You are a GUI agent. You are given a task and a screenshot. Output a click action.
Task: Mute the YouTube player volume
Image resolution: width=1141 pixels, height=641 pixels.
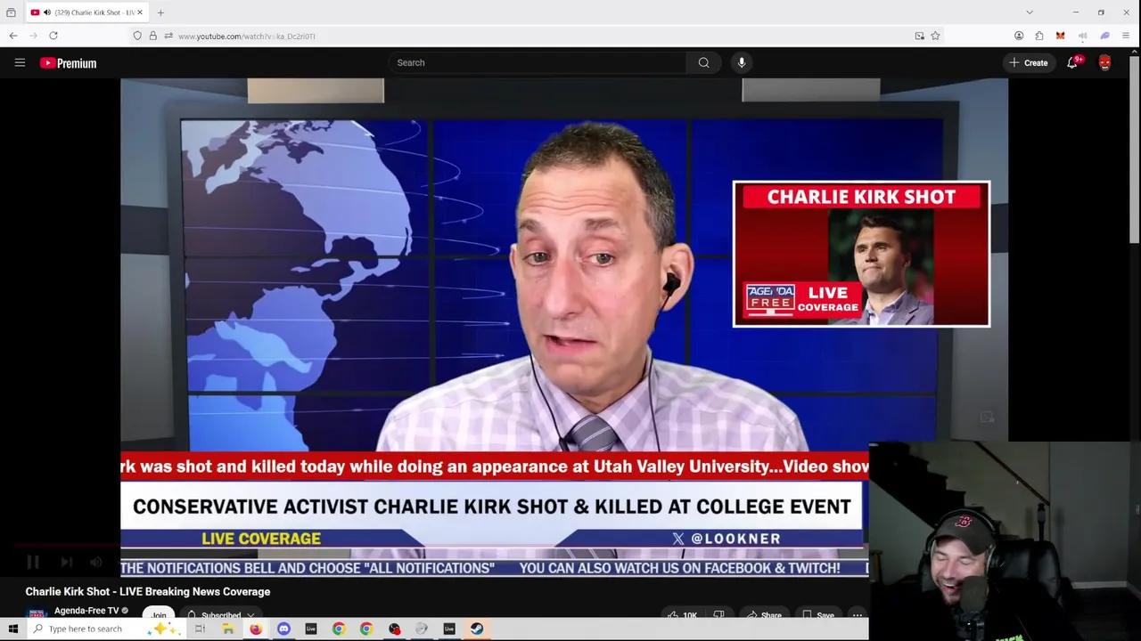point(96,562)
